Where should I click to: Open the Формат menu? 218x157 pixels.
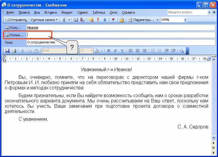[67, 12]
